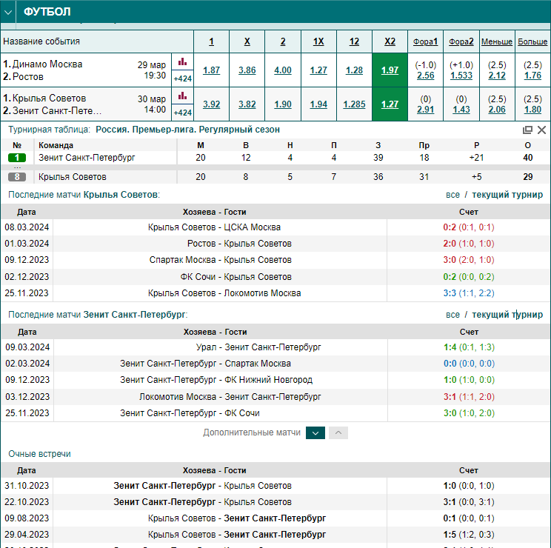Expand +424 markets for Динамо Москва – Ростов

(x=182, y=78)
